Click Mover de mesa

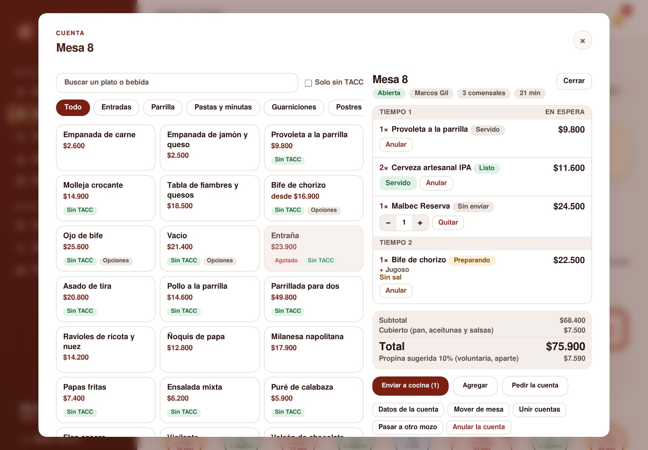click(478, 410)
